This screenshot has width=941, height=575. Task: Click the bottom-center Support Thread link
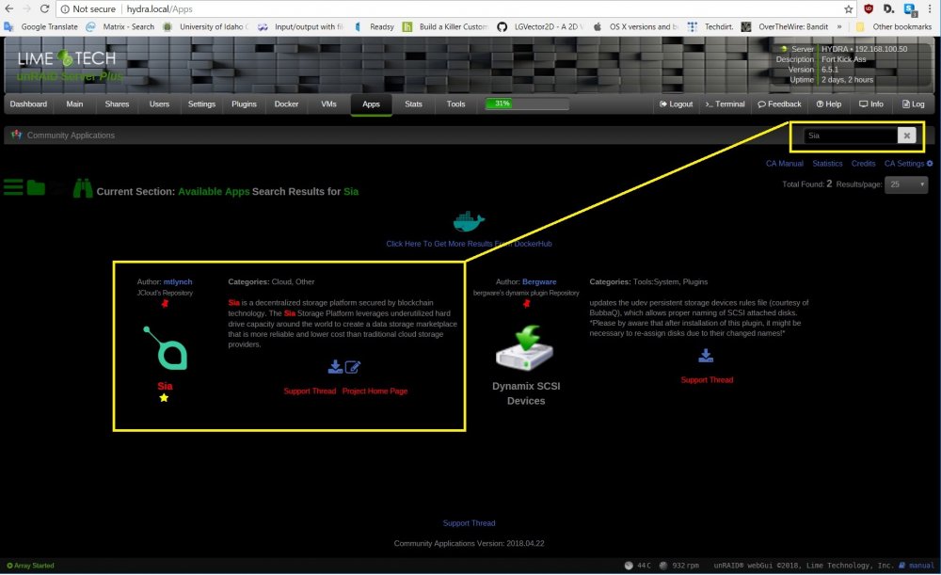[469, 523]
